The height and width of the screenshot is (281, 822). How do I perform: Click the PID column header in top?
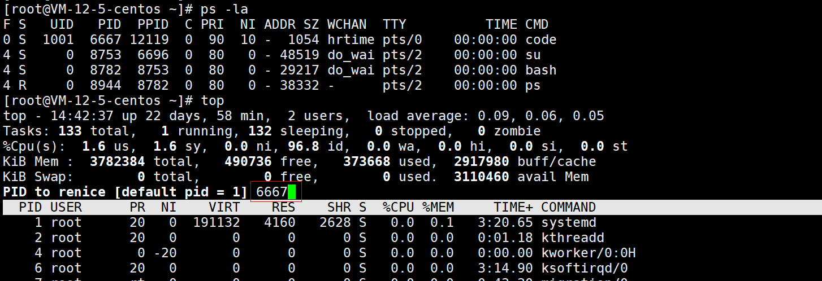click(x=31, y=208)
